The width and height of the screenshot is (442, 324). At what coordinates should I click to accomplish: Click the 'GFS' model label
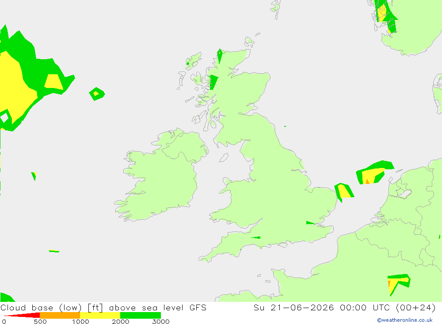pyautogui.click(x=198, y=307)
